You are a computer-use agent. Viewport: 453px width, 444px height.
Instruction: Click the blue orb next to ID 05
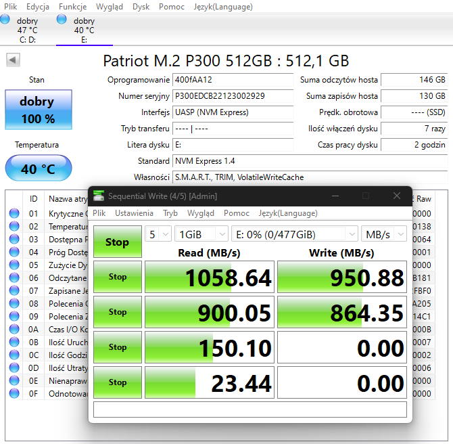coord(14,265)
